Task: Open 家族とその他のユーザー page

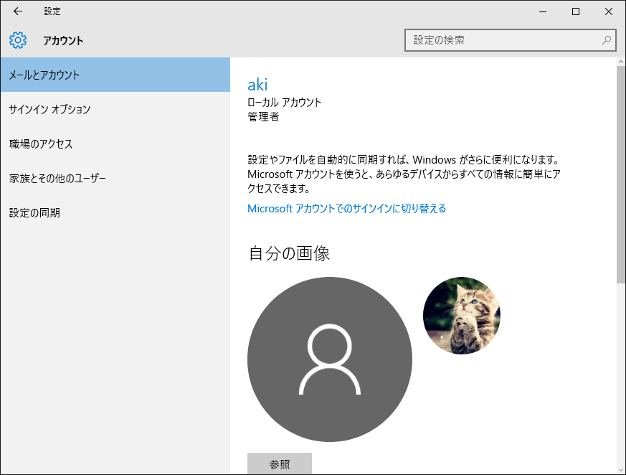Action: pos(115,178)
